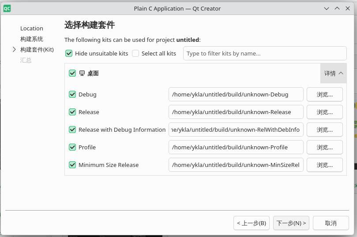Uncheck the 桌面 kit checkbox
This screenshot has height=237, width=357.
point(72,73)
